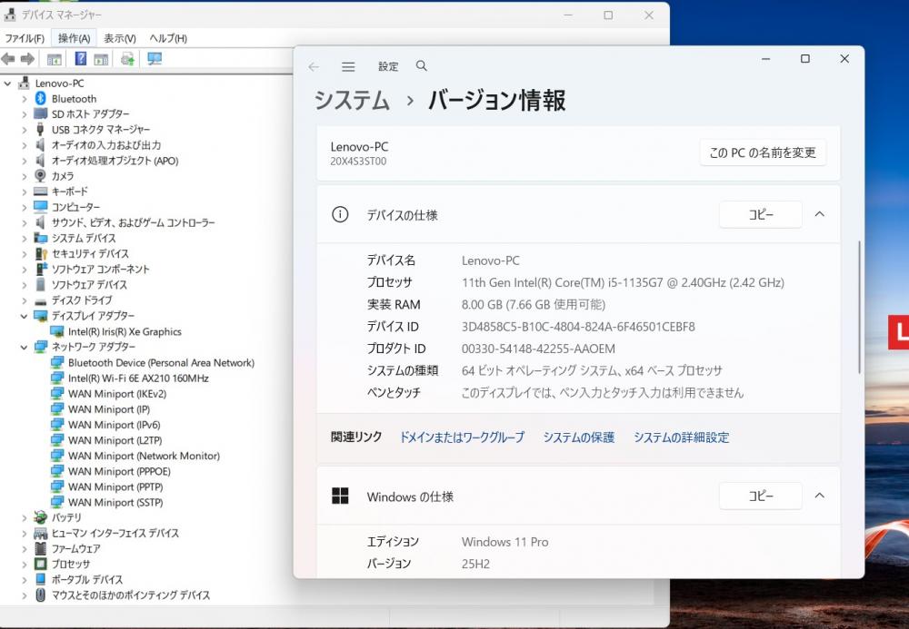Select the Intel Iris Xe Graphics device
Image resolution: width=909 pixels, height=629 pixels.
(125, 331)
